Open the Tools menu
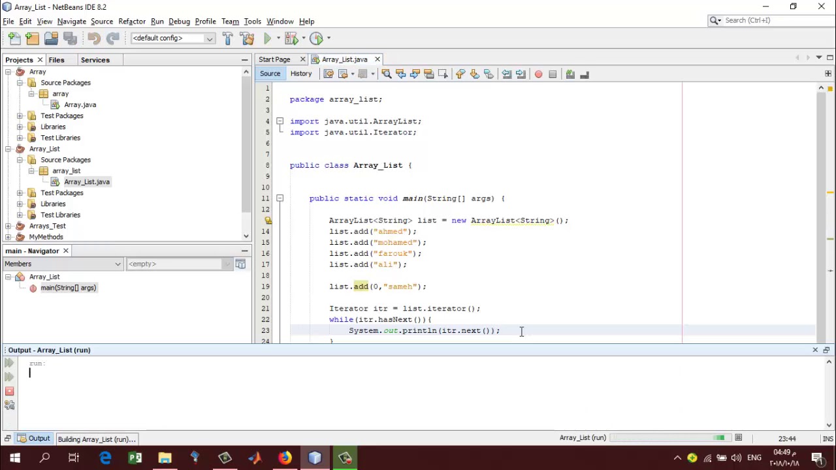Viewport: 836px width, 470px height. pos(252,22)
